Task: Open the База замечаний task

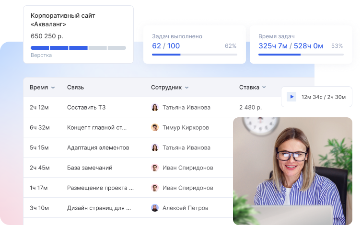Action: (90, 168)
